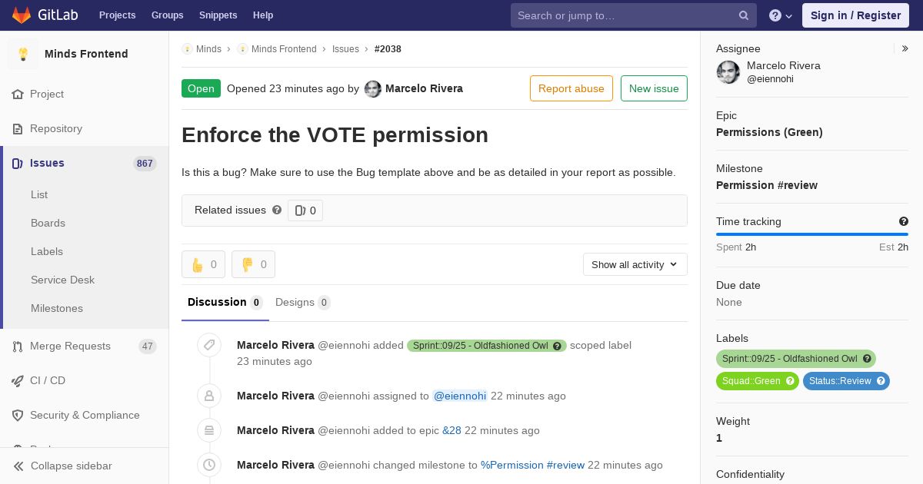Click the assignee person activity icon
The image size is (923, 484).
208,396
